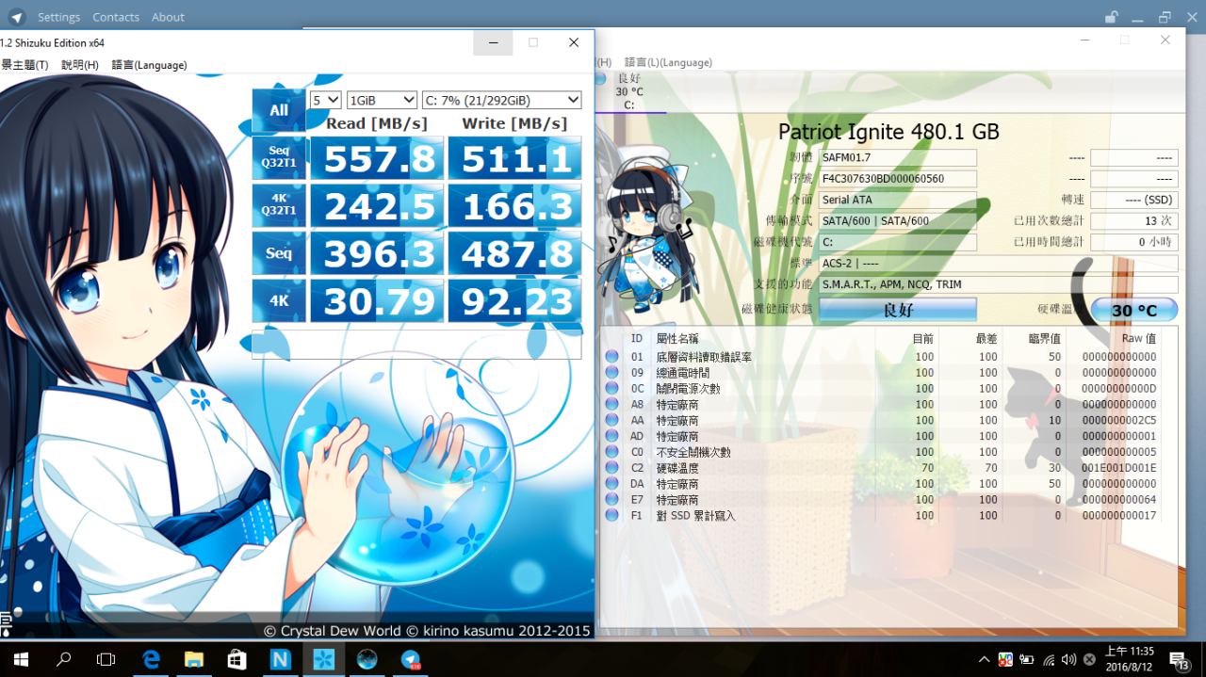
Task: Switch to Telegram on the taskbar
Action: (411, 659)
